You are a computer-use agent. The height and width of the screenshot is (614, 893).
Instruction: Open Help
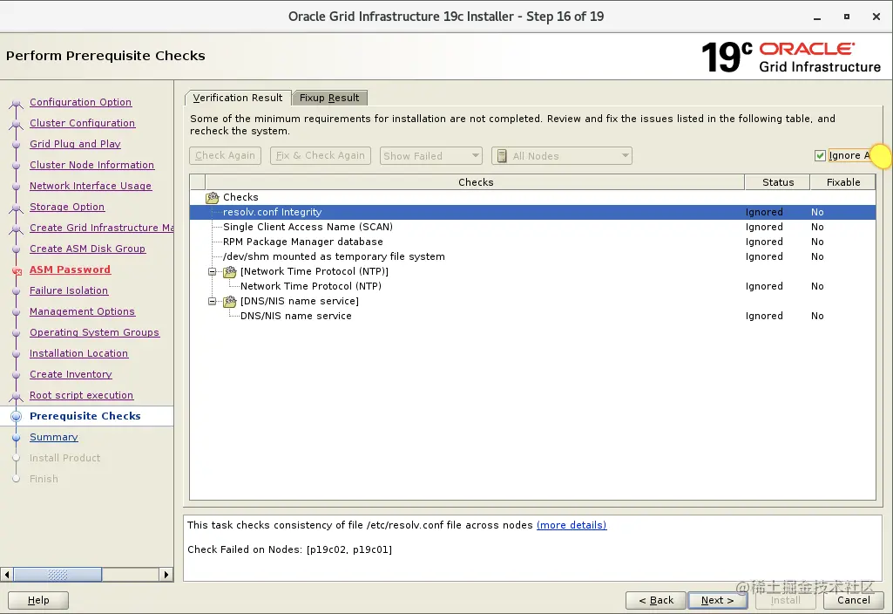click(x=38, y=600)
